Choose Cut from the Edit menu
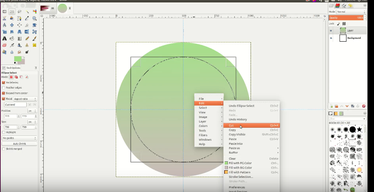The height and width of the screenshot is (192, 374). click(251, 126)
